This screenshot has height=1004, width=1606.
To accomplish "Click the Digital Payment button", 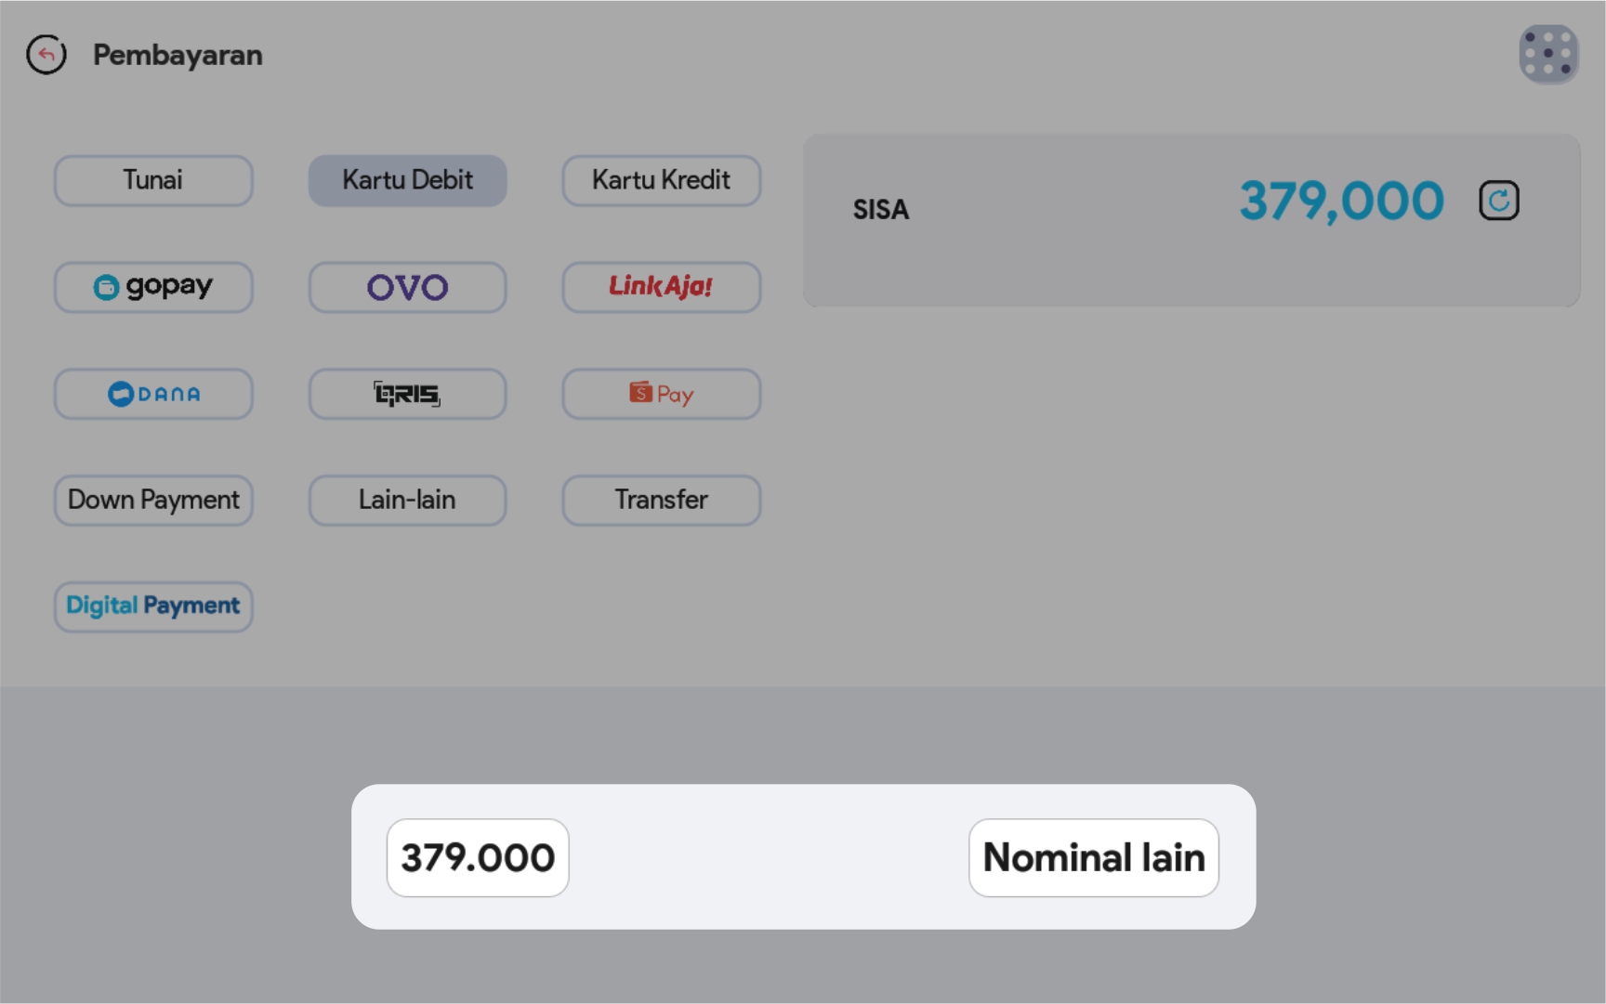I will [x=153, y=606].
